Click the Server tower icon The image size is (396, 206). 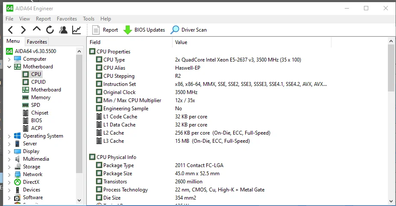[18, 144]
